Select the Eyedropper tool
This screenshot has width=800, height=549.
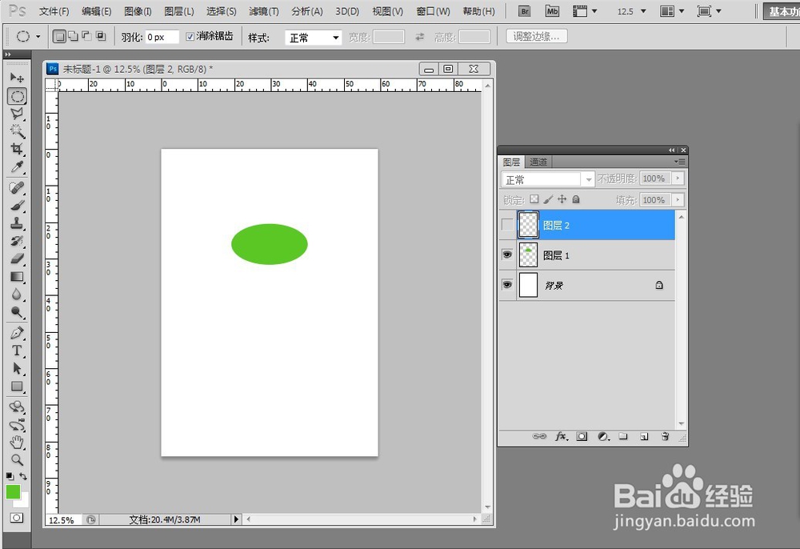tap(17, 166)
